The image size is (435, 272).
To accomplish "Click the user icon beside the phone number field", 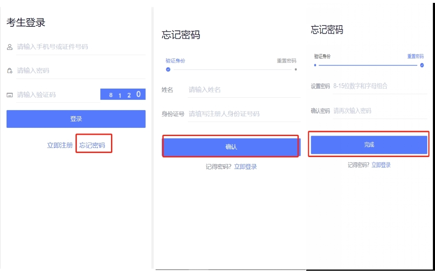I will (x=10, y=47).
